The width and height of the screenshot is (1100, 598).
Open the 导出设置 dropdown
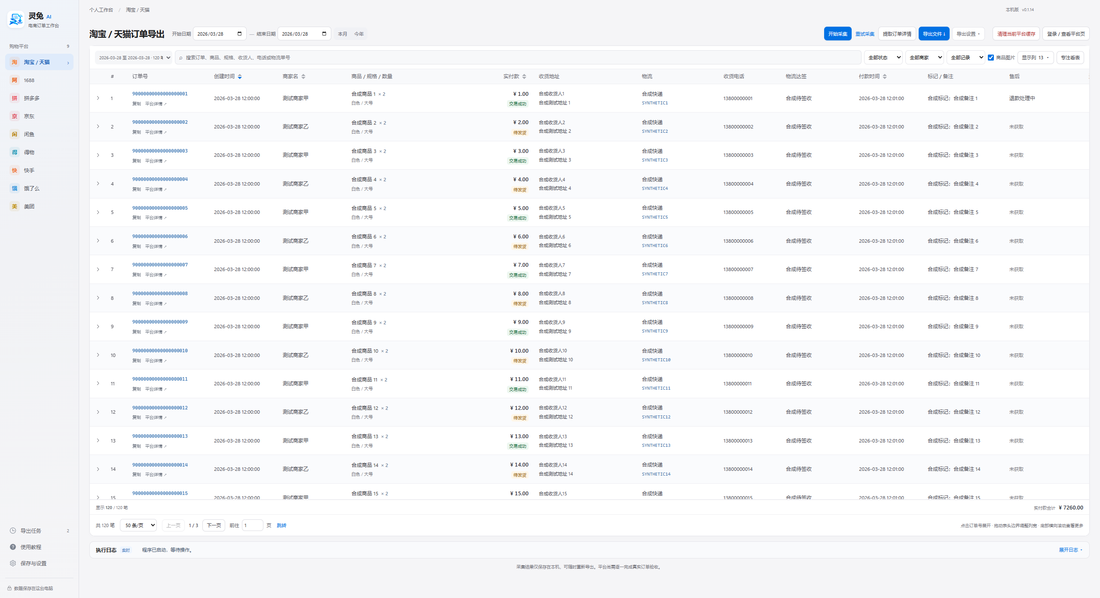pos(968,34)
